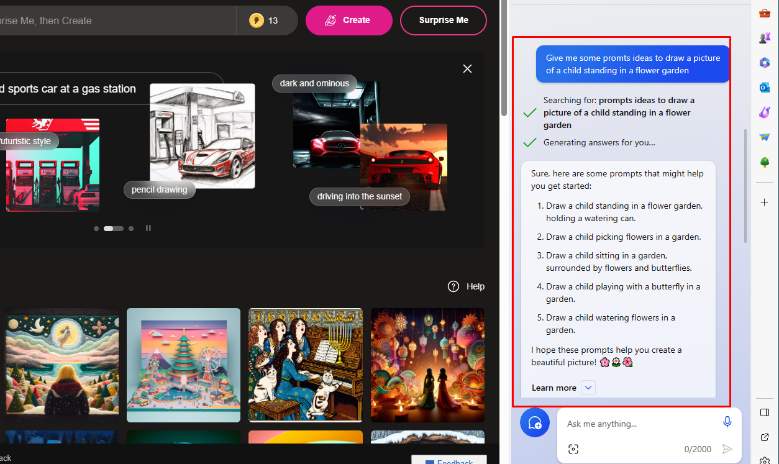The width and height of the screenshot is (779, 464).
Task: Open the lantern festival silhouettes thumbnail
Action: tap(427, 365)
